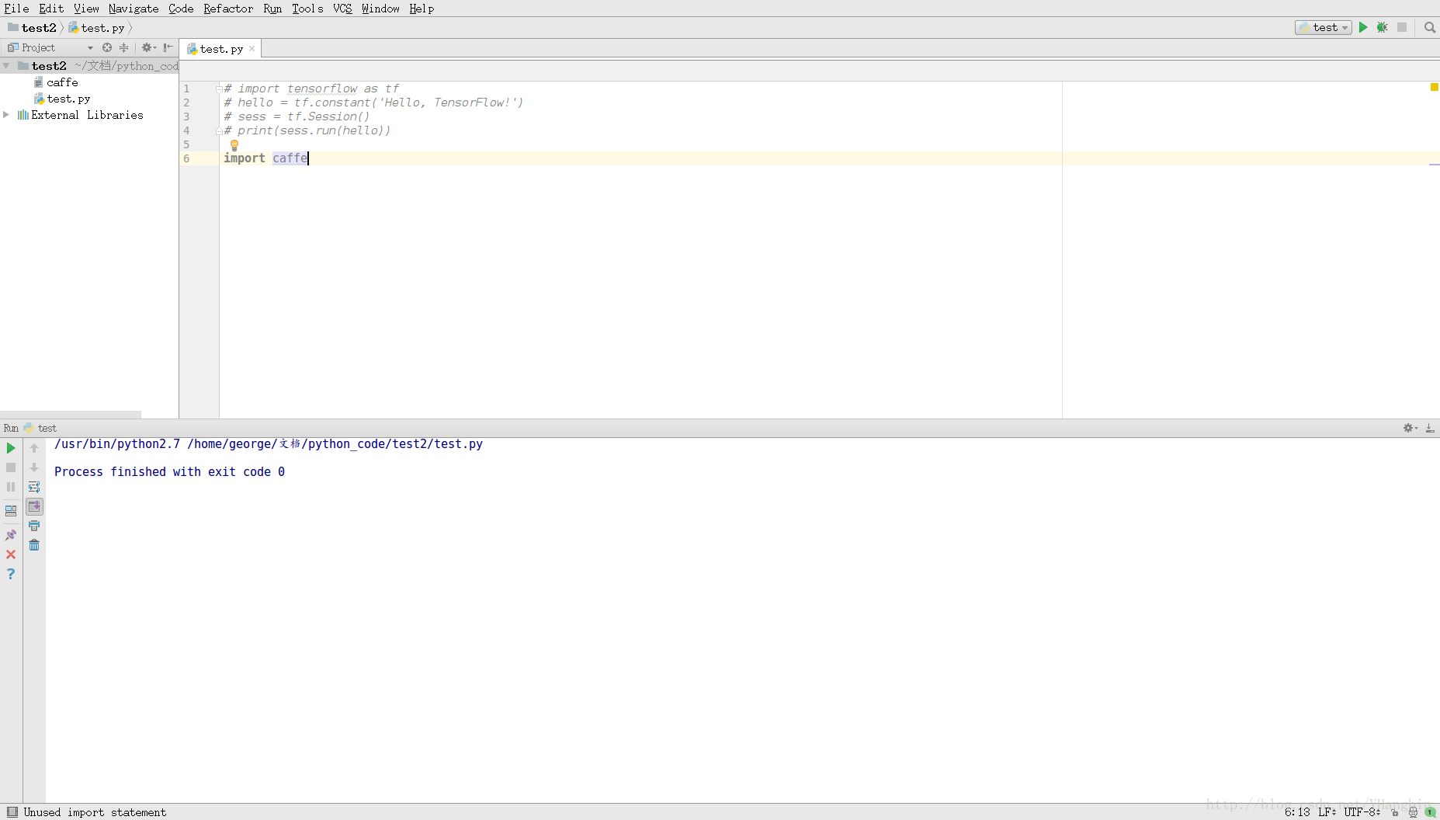Change file encoding UTF-8 in status bar
Screen dimensions: 1440x820
tap(1362, 812)
